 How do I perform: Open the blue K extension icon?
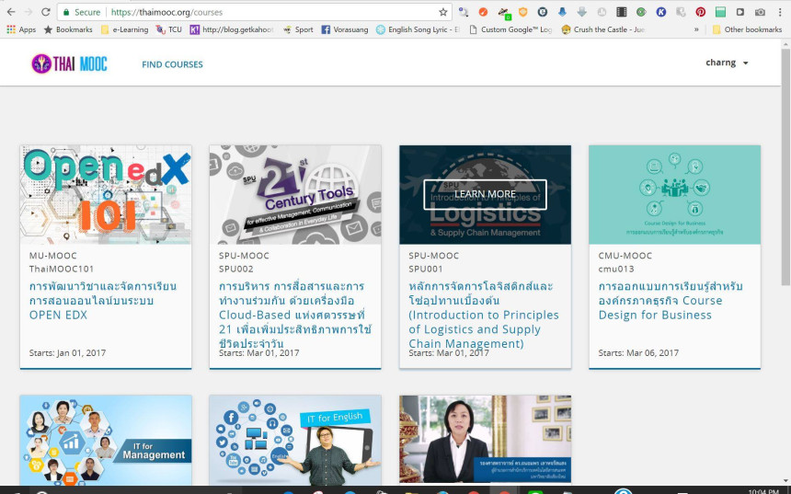[660, 12]
